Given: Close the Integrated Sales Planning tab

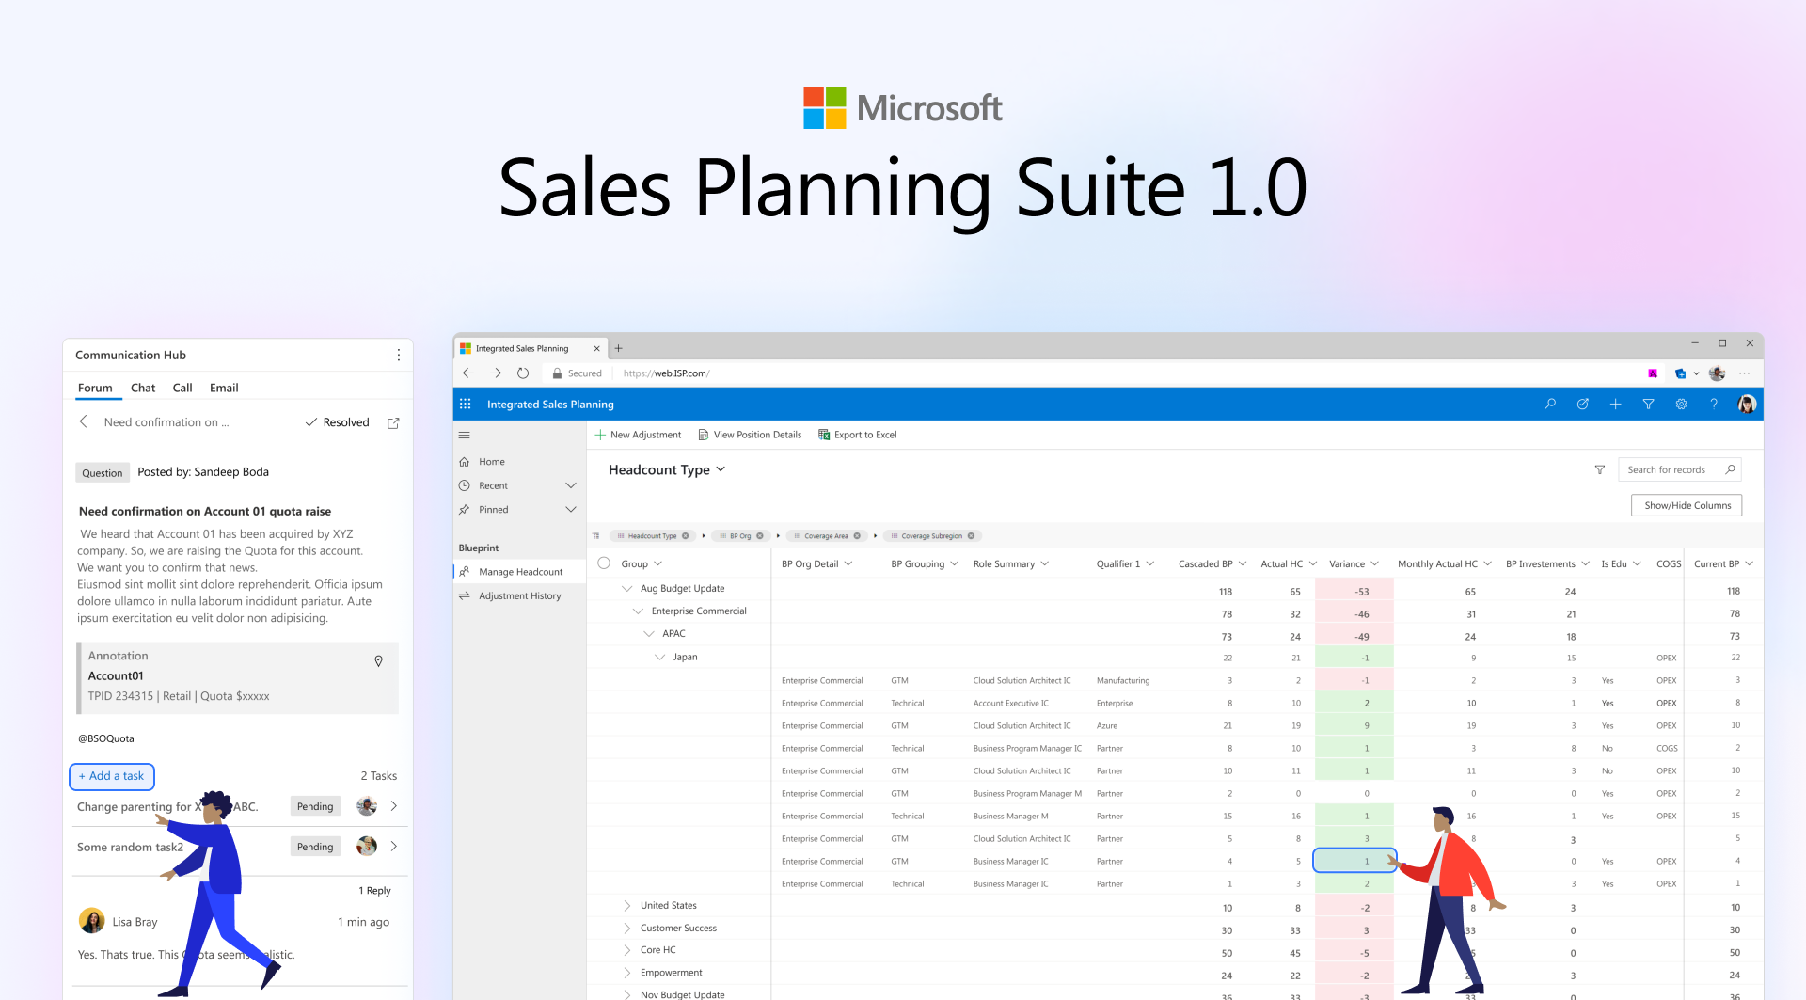Looking at the screenshot, I should 596,348.
